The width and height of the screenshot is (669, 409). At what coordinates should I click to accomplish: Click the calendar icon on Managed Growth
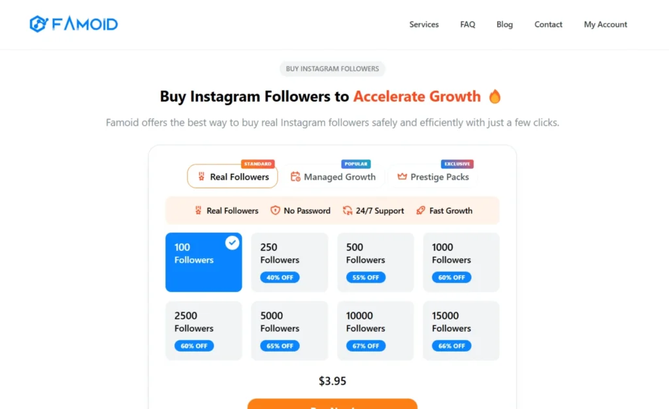[295, 176]
